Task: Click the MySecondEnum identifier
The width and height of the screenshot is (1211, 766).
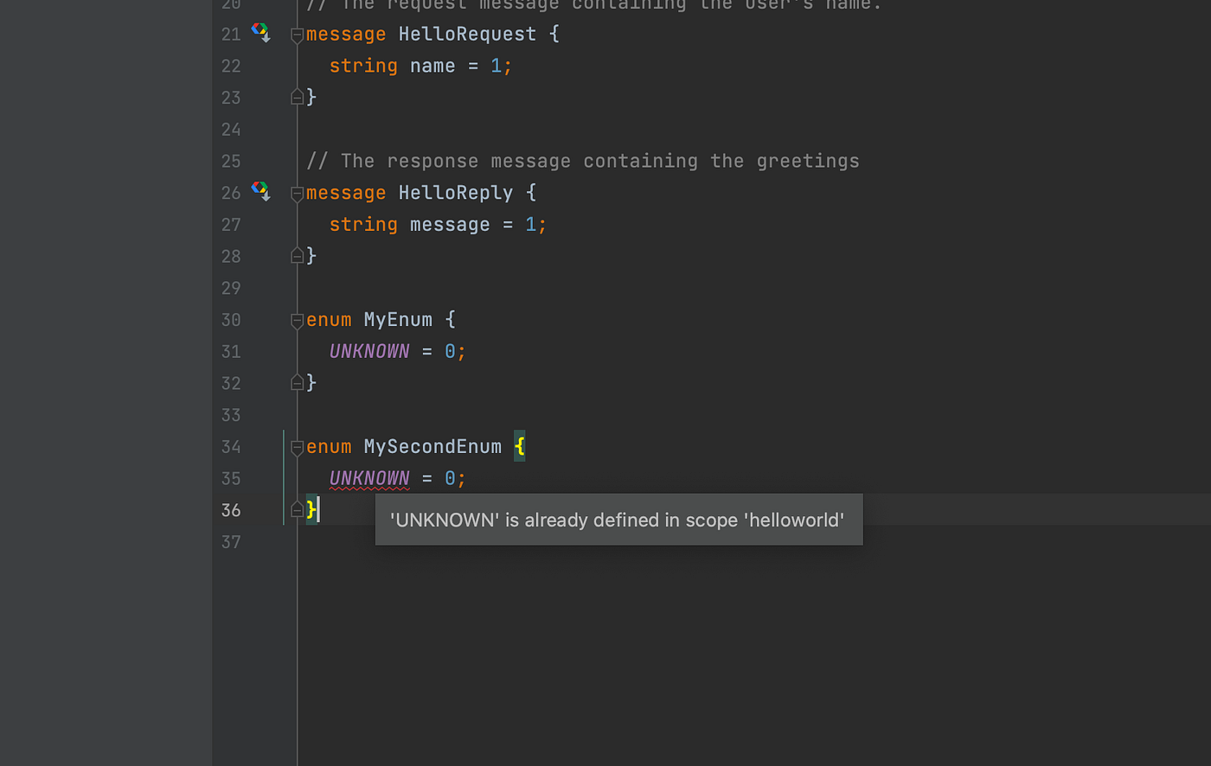Action: [x=432, y=447]
